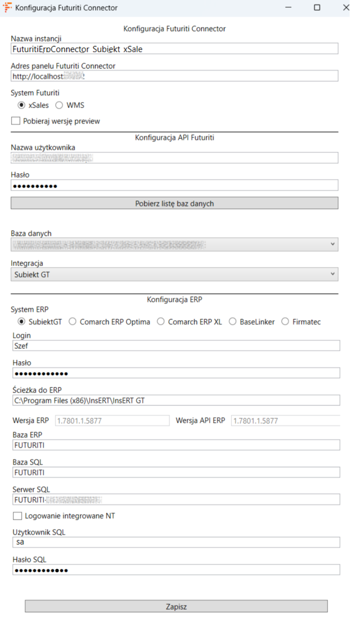
Task: Click the Nazwa instancji text field
Action: 174,49
